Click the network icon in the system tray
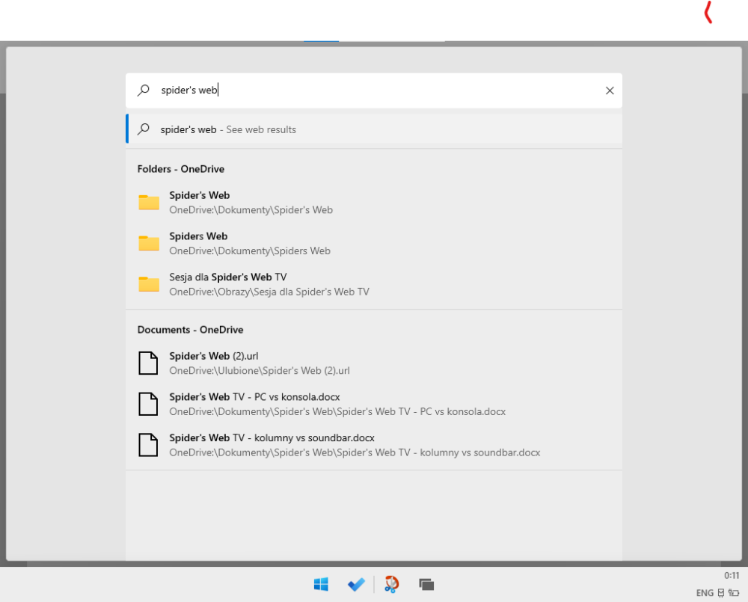Image resolution: width=748 pixels, height=602 pixels. (x=721, y=593)
